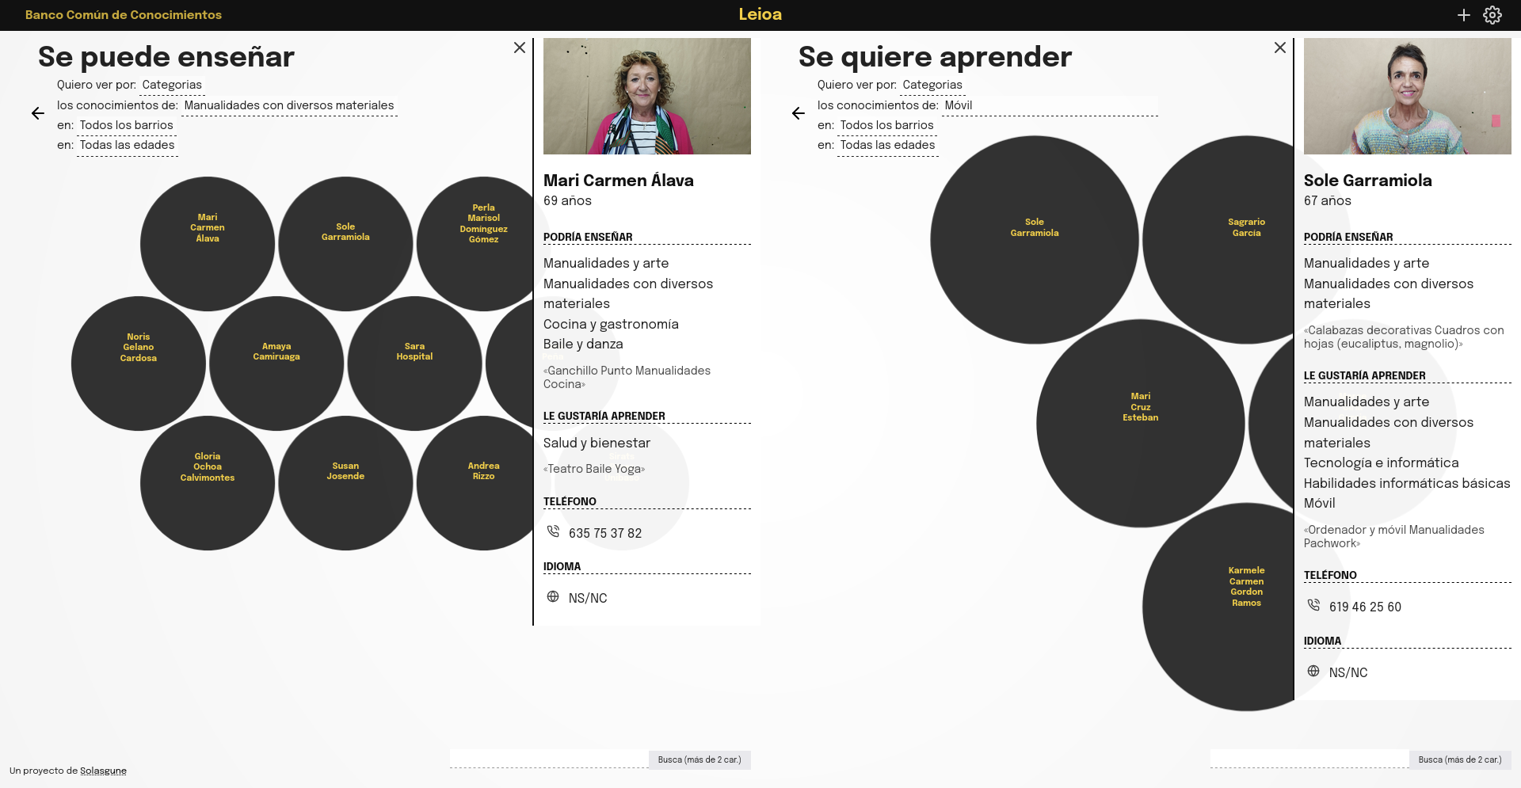This screenshot has height=788, width=1521.
Task: Open Categorías dropdown in teaching panel
Action: pos(172,85)
